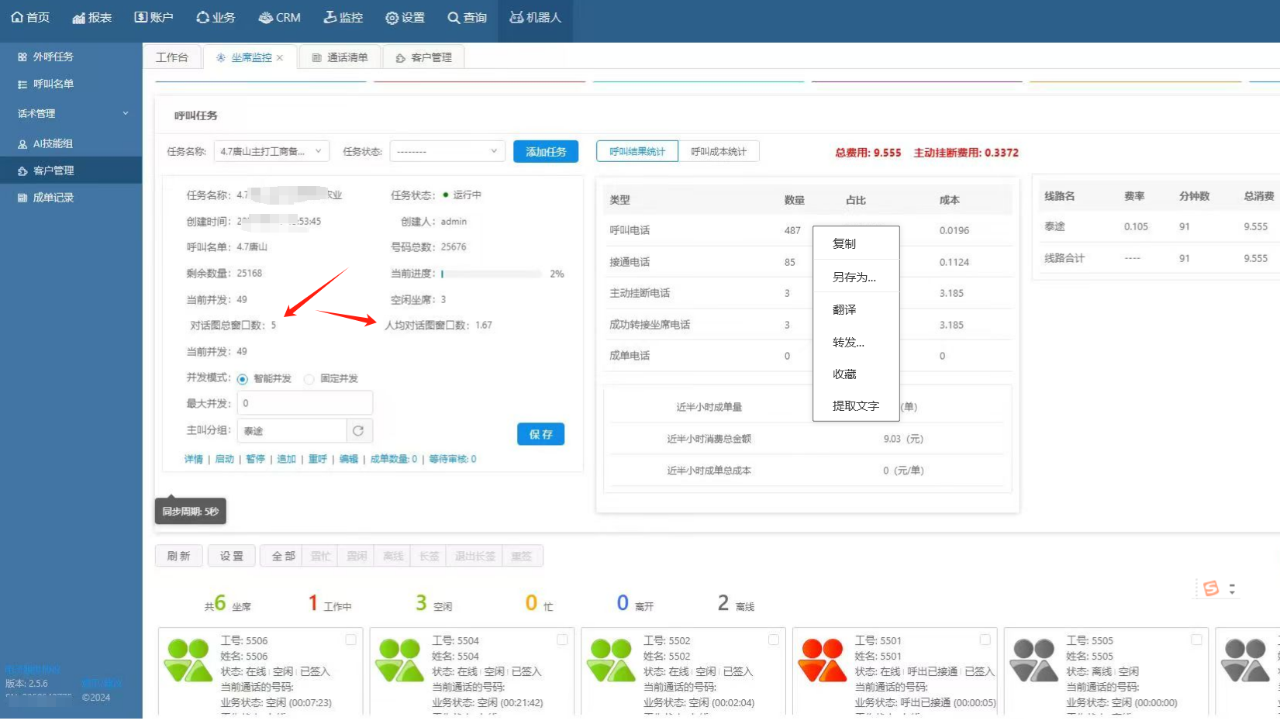Screen dimensions: 1280x724
Task: Open the 任务状态 dropdown
Action: coord(447,151)
